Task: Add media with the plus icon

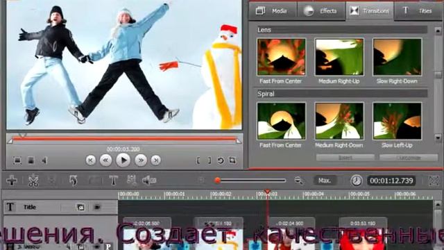Action: pos(12,181)
